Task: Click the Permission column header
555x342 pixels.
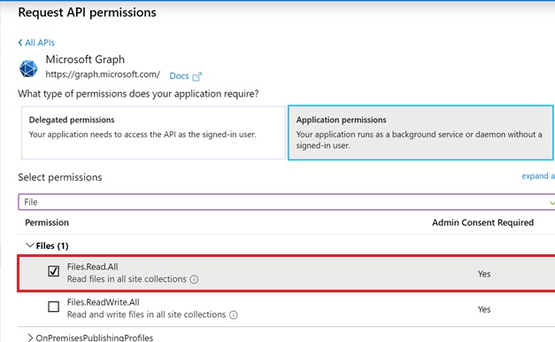Action: tap(47, 222)
